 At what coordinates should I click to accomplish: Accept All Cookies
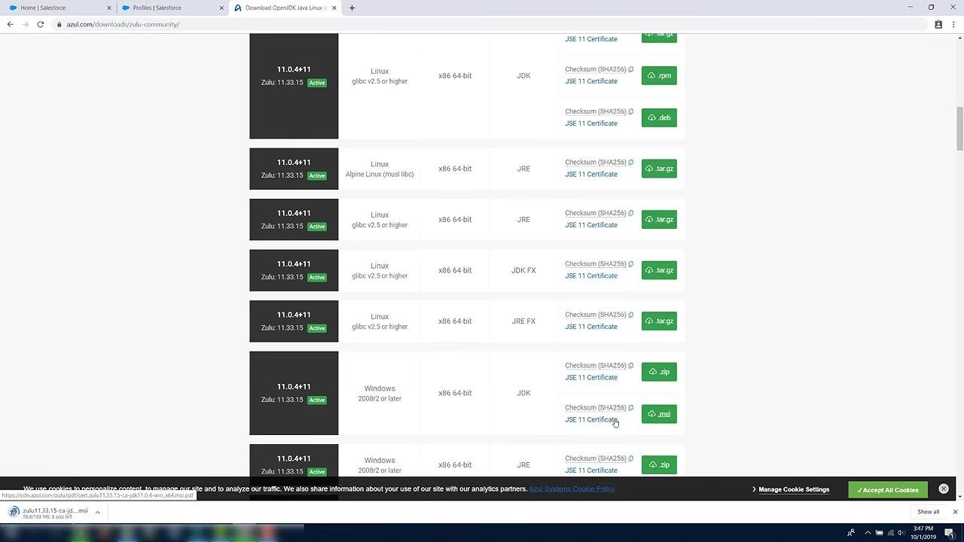point(888,490)
